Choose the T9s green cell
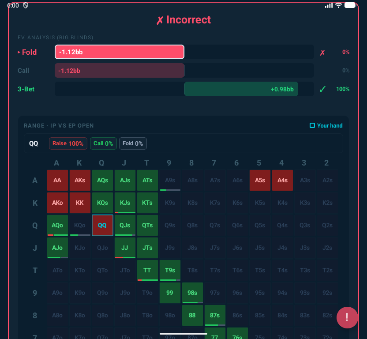This screenshot has height=339, width=367. tap(170, 270)
